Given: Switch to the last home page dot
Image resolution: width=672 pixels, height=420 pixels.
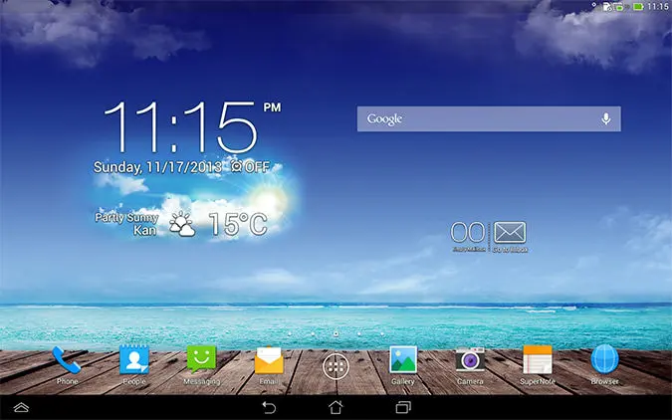Looking at the screenshot, I should (382, 333).
